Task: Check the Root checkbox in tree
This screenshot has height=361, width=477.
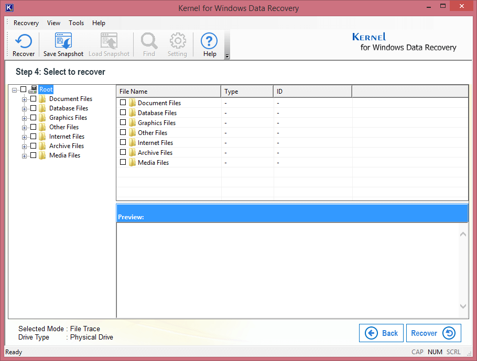Action: pos(24,89)
